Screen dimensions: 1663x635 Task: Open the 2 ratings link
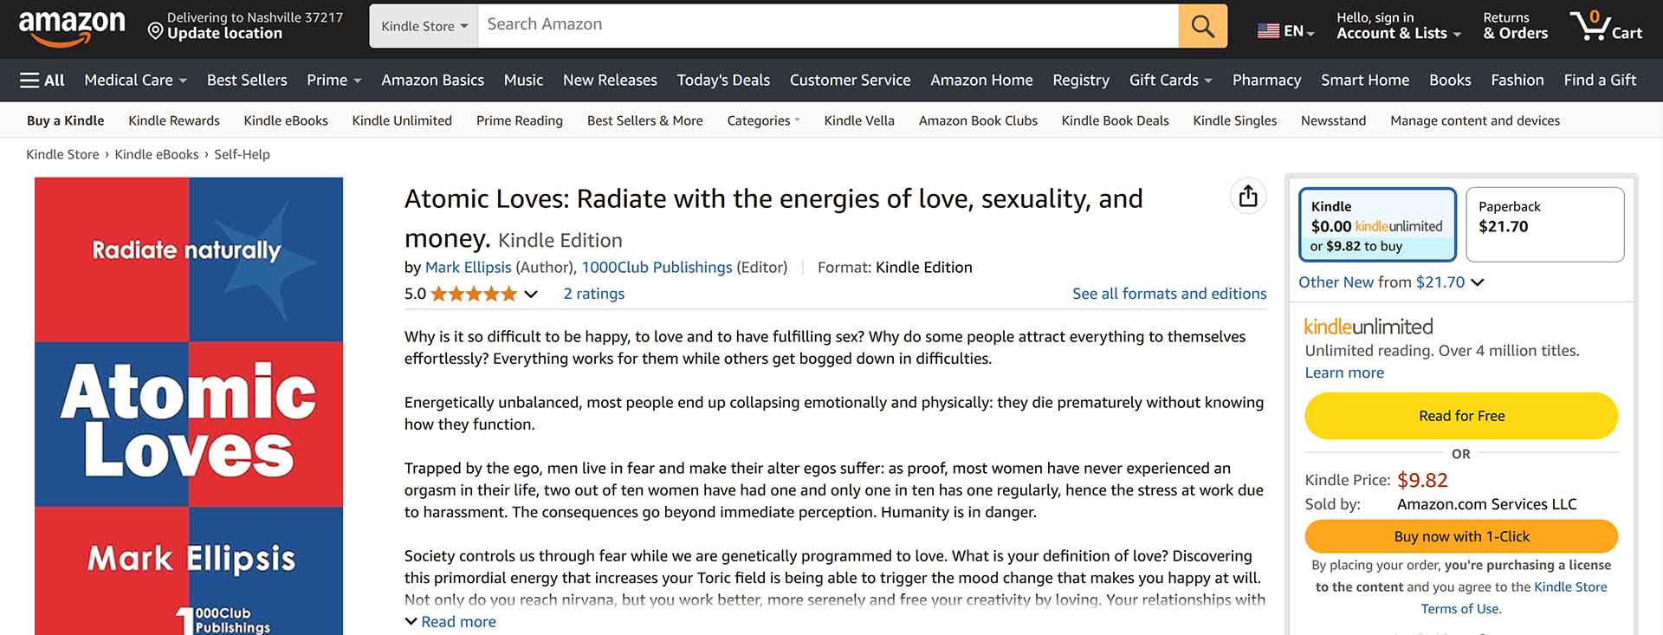[x=594, y=294]
